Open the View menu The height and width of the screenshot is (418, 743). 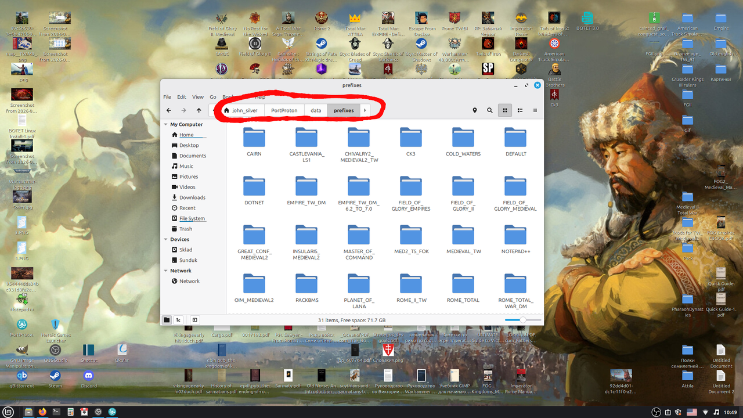click(198, 97)
